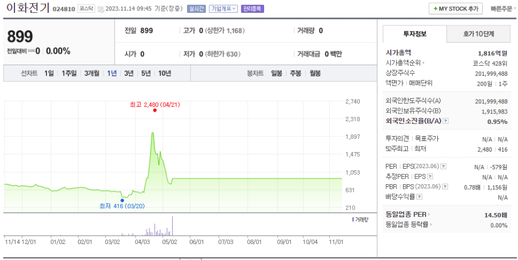Click the 실시간 badge button
This screenshot has height=260, width=518.
click(195, 9)
